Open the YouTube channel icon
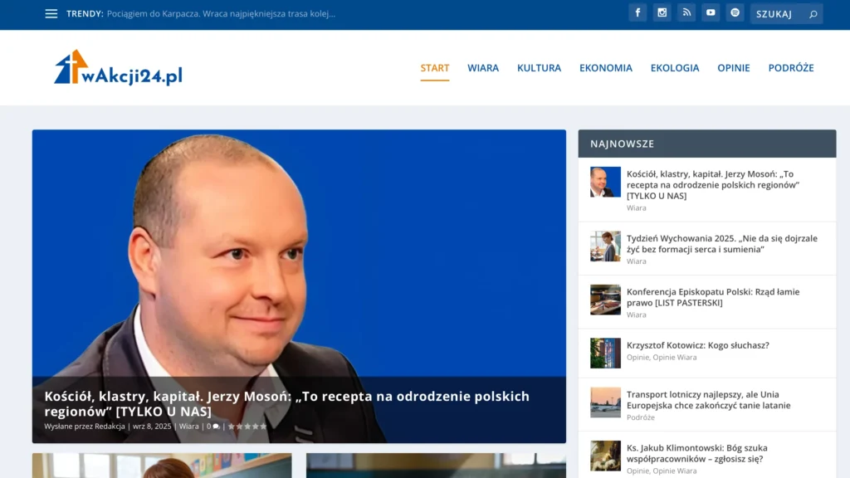 [710, 12]
